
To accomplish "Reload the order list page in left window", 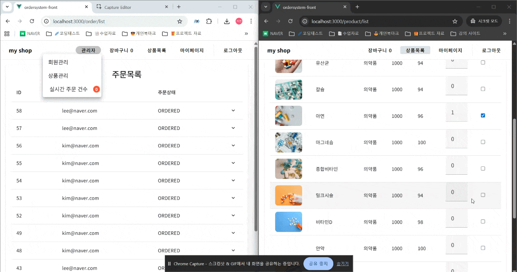I will tap(32, 21).
